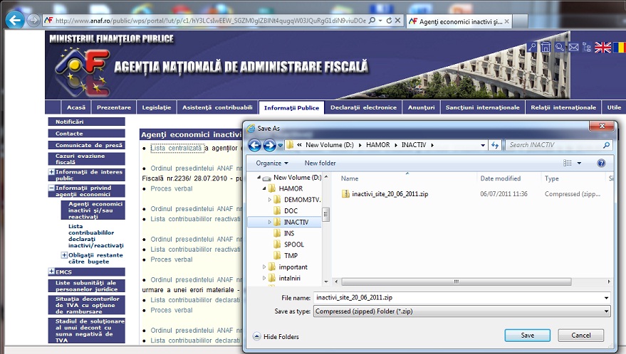Open the Legislație navigation tab
Viewport: 626px width, 354px height.
point(157,107)
